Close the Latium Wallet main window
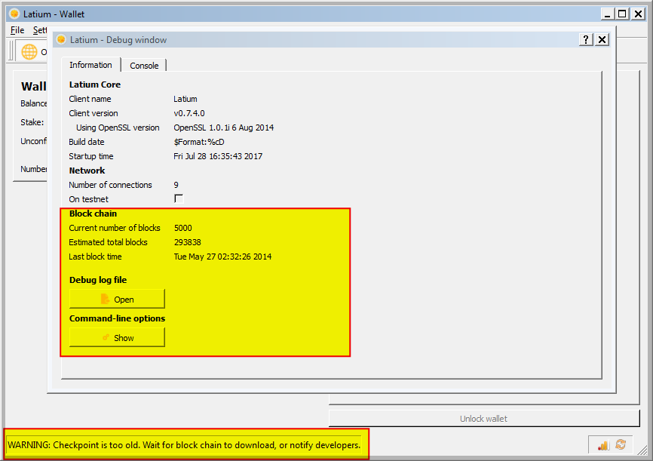 (638, 14)
